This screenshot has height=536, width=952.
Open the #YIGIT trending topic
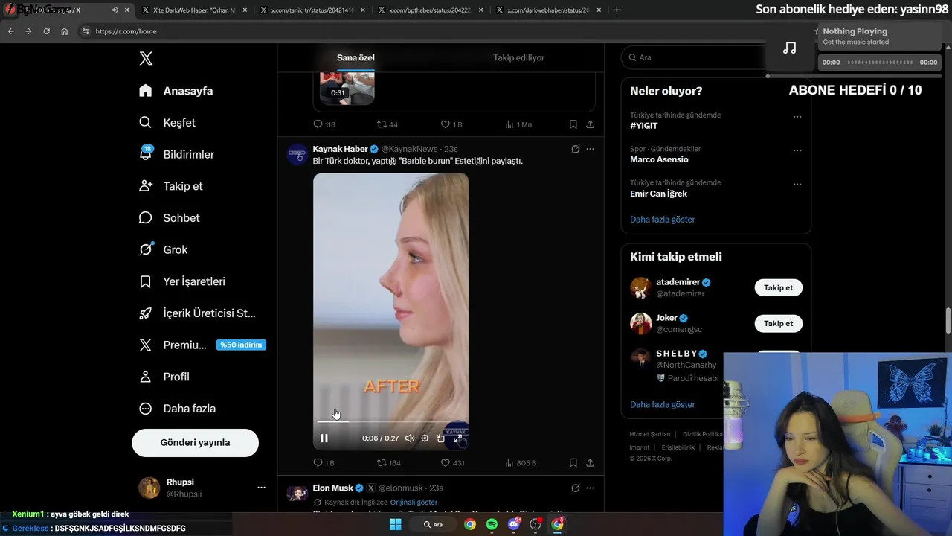tap(644, 126)
